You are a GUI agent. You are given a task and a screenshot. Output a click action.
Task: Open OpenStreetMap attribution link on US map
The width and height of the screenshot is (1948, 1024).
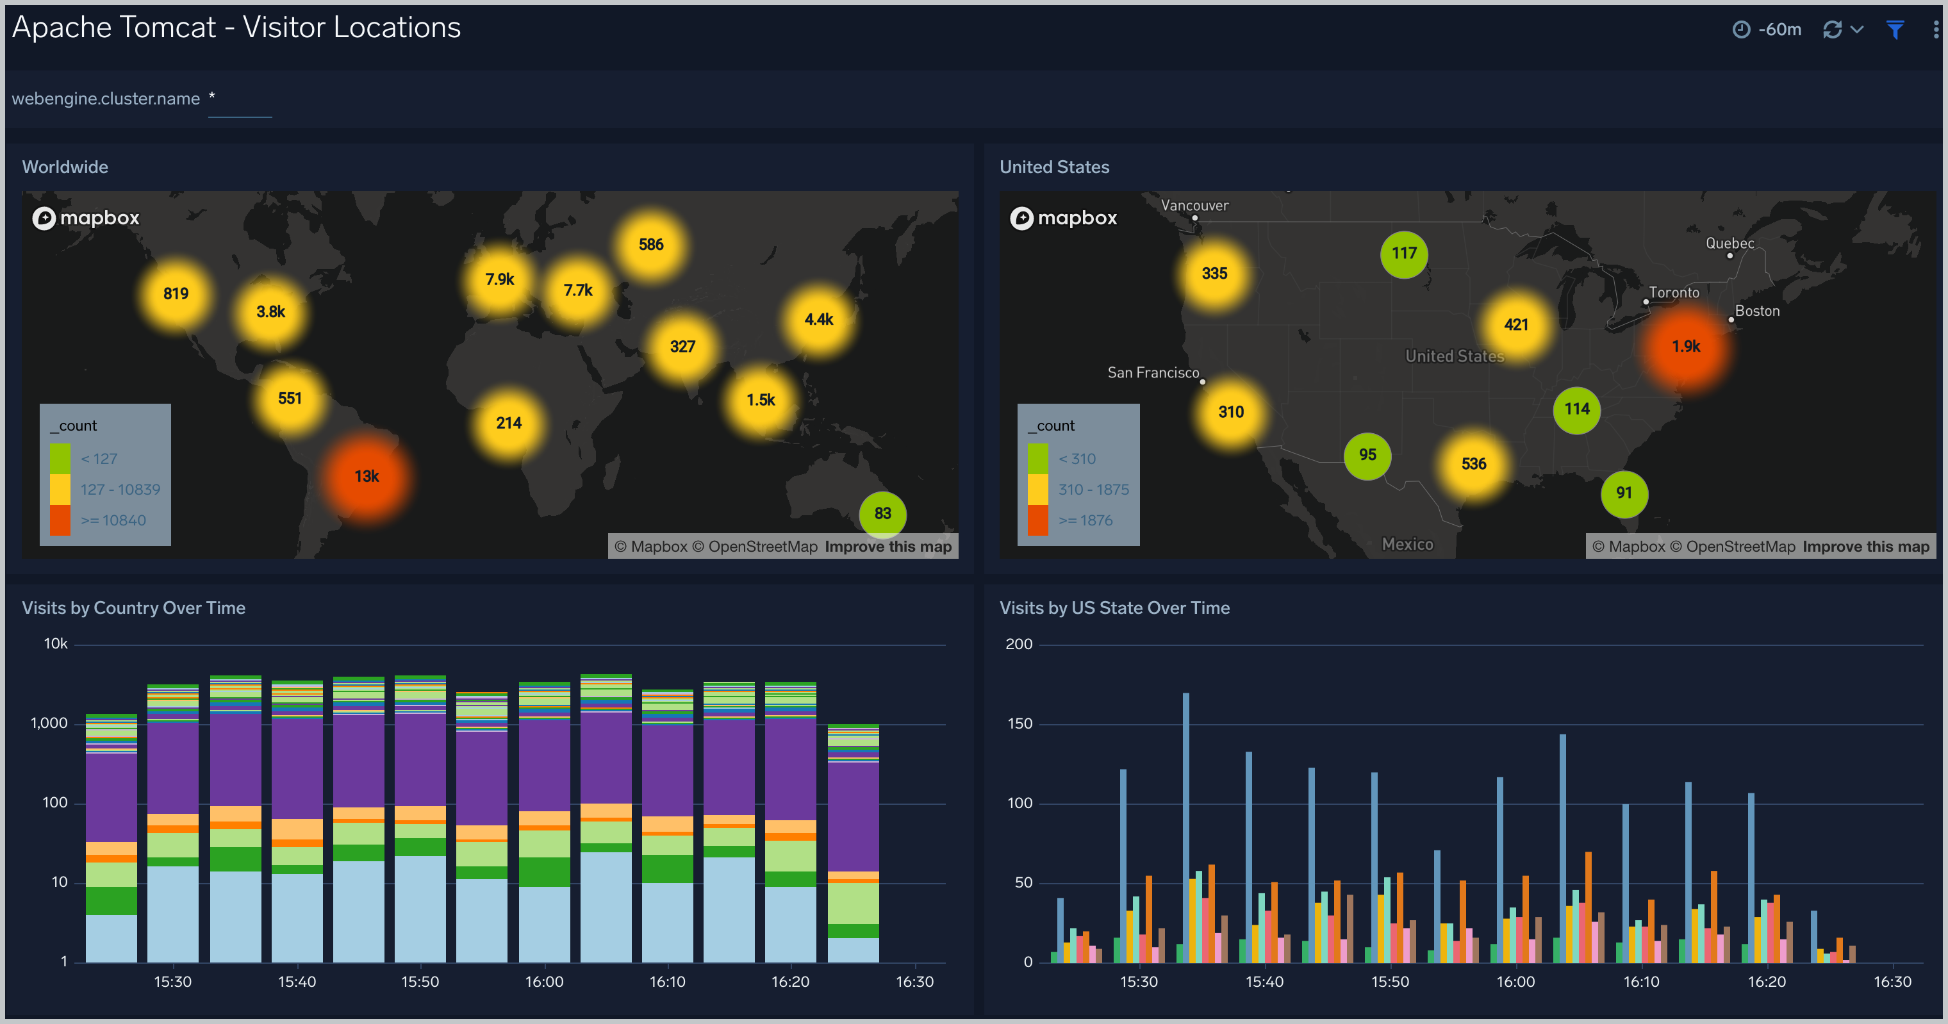coord(1733,546)
